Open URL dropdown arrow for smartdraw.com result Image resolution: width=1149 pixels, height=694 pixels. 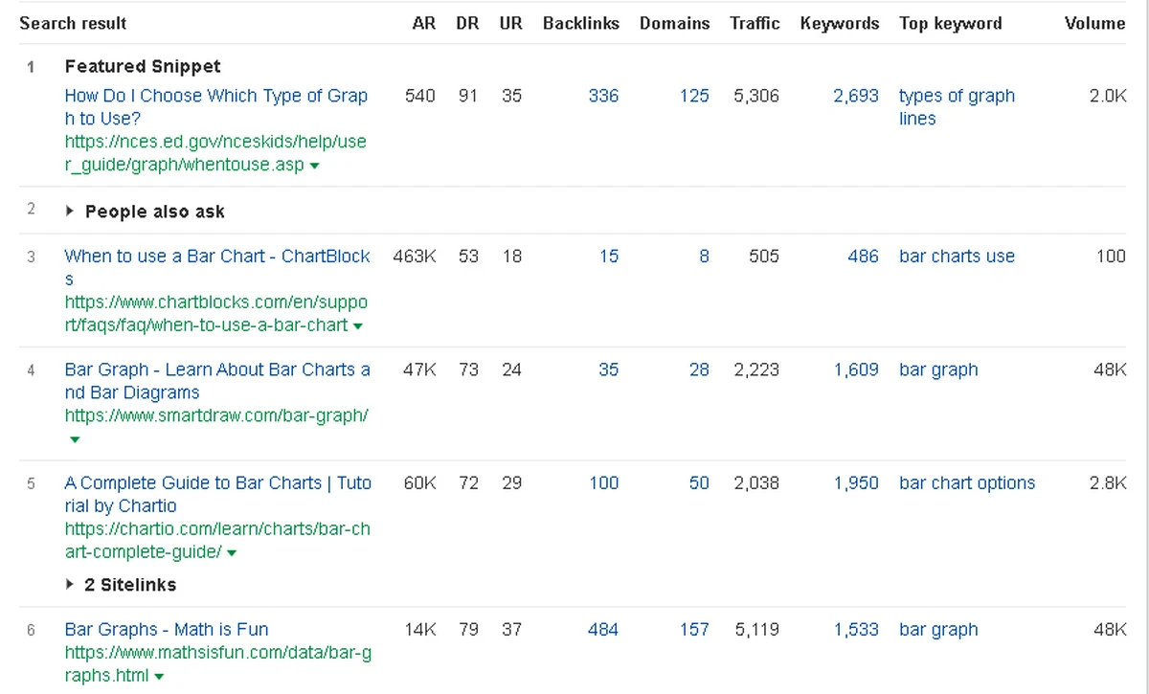[x=75, y=440]
